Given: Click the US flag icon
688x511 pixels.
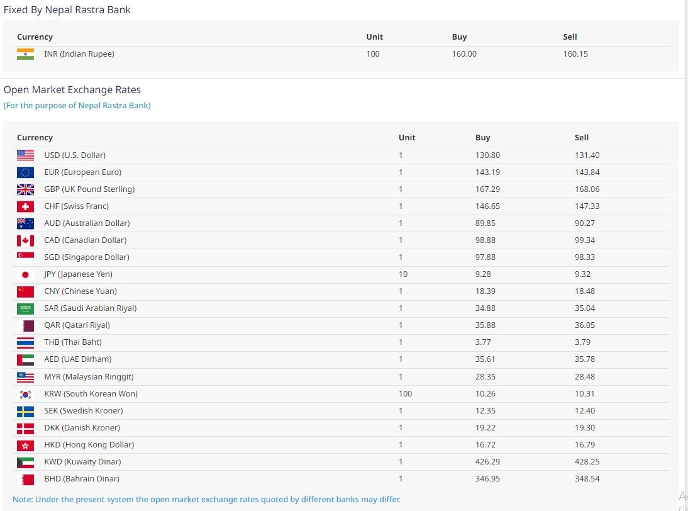Looking at the screenshot, I should [25, 155].
